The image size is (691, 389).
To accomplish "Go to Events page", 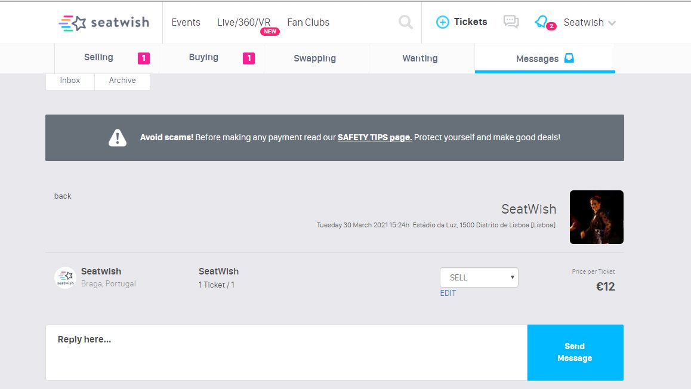I will pos(186,23).
